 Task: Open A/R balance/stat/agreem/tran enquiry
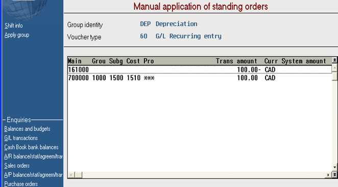[33, 156]
